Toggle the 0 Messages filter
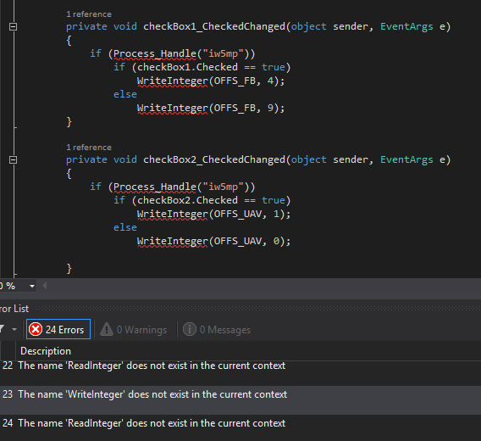The height and width of the screenshot is (441, 481). [x=217, y=329]
